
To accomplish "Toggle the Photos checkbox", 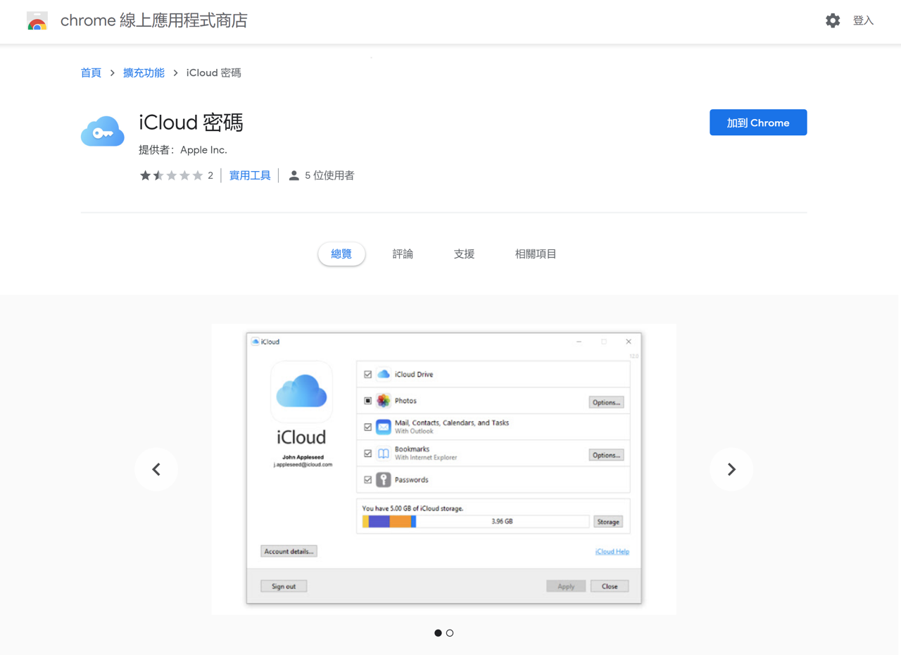I will [367, 401].
